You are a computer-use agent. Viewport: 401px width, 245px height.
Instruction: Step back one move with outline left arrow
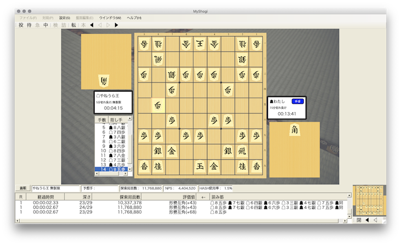pyautogui.click(x=100, y=25)
